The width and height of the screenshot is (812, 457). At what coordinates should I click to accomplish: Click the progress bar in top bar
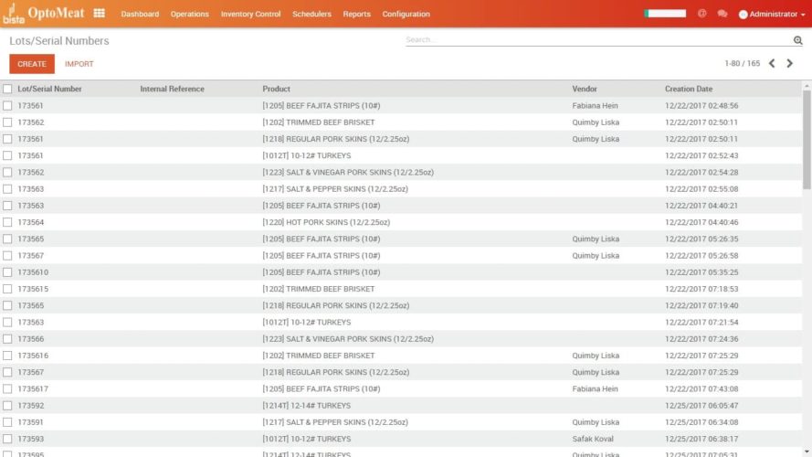click(665, 14)
